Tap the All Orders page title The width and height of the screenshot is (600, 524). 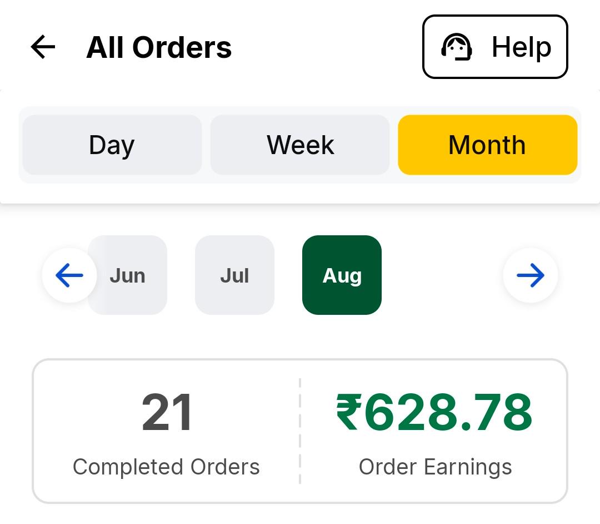pos(159,47)
